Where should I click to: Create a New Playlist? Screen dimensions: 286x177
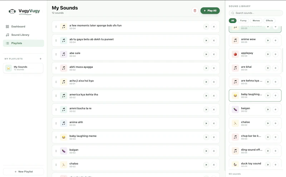point(23,172)
